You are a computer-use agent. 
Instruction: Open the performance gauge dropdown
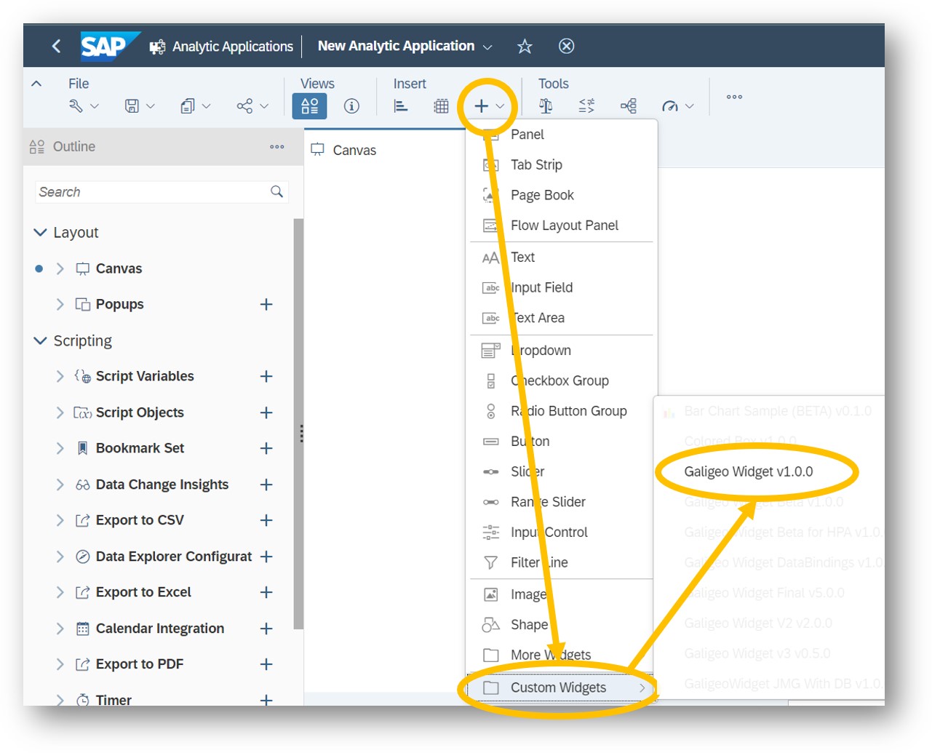(677, 106)
